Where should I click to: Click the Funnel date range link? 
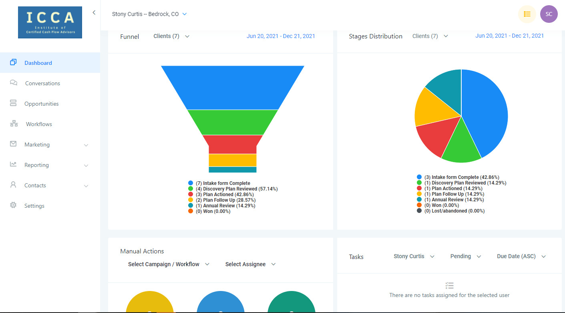[281, 36]
